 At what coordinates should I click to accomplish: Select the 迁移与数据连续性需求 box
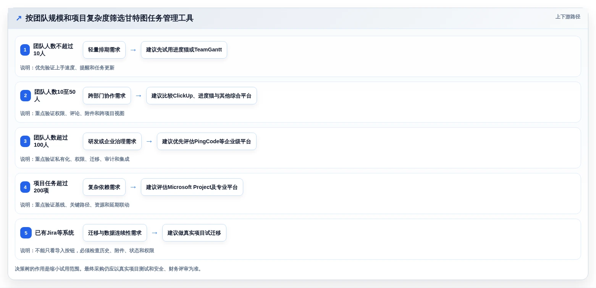point(115,233)
